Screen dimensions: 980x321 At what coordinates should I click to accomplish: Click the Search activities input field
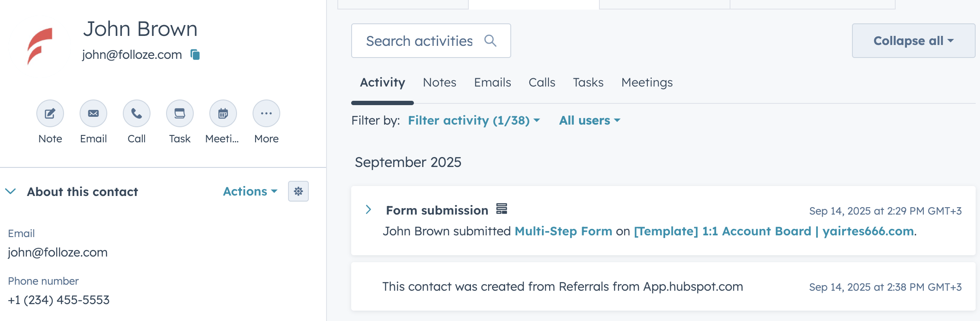point(420,41)
